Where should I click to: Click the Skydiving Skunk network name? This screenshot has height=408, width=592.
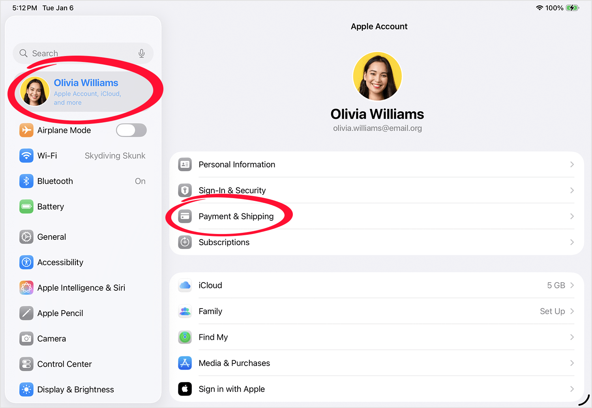click(115, 156)
